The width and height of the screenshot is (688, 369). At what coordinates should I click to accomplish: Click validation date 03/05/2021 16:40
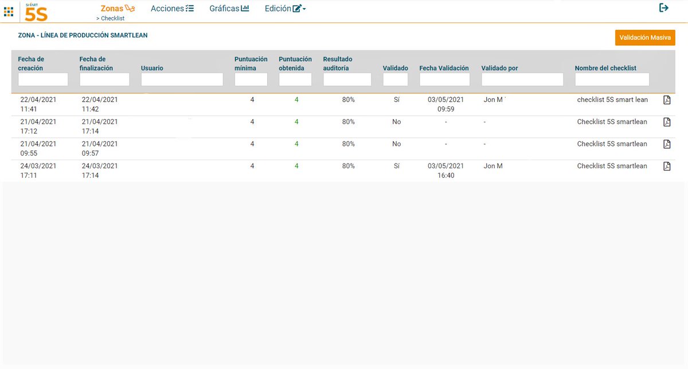445,171
